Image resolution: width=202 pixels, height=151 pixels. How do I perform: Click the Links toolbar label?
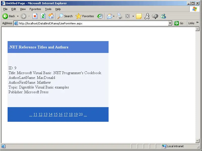(191, 23)
